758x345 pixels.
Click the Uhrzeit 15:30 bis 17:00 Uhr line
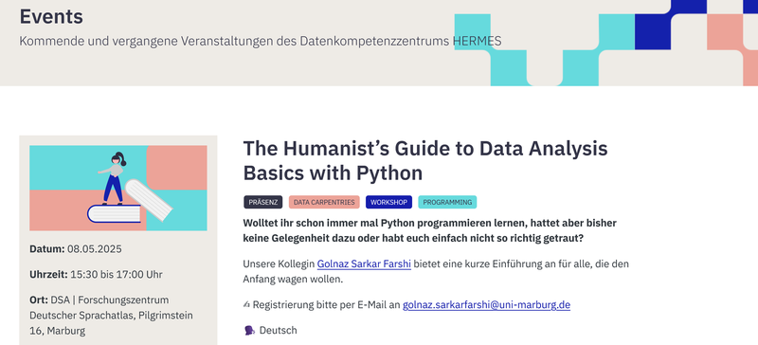click(x=96, y=275)
